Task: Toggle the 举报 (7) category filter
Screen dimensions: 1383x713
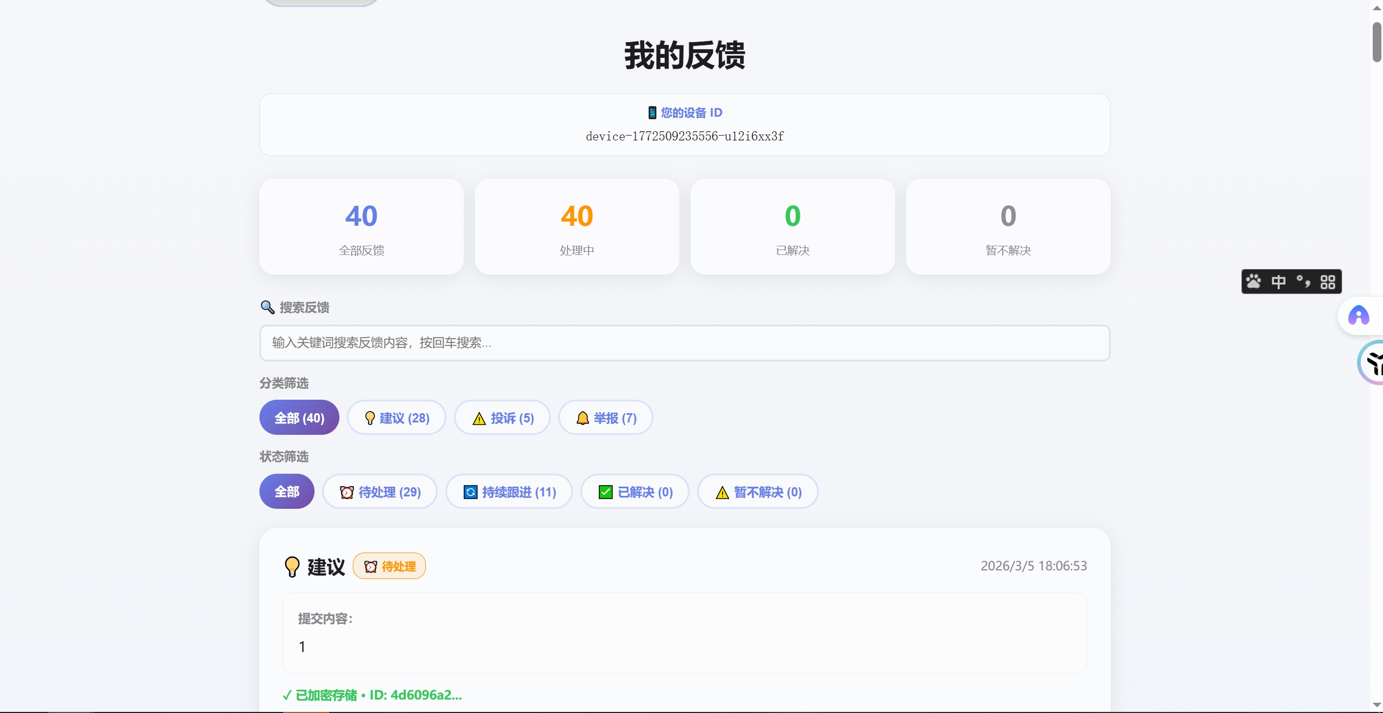Action: [x=605, y=418]
